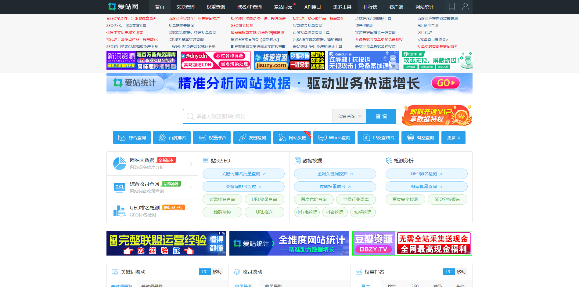
Task: Open the 排行榜 menu item
Action: pos(370,7)
